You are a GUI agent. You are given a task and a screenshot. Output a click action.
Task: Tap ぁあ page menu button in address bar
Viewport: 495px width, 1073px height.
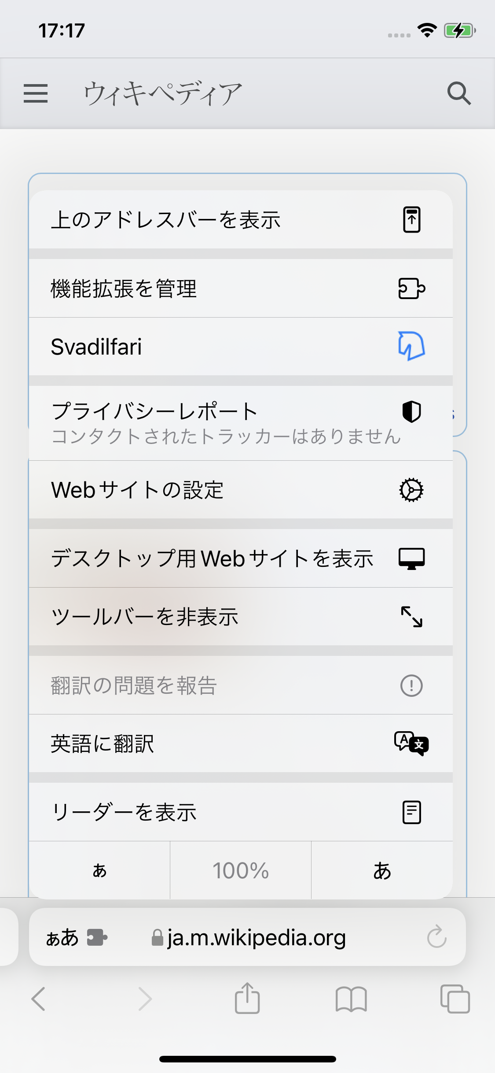[62, 937]
